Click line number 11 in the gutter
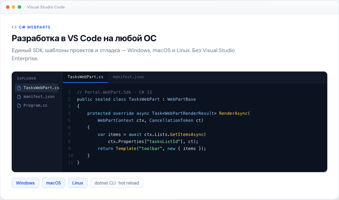The width and height of the screenshot is (339, 200). (71, 163)
